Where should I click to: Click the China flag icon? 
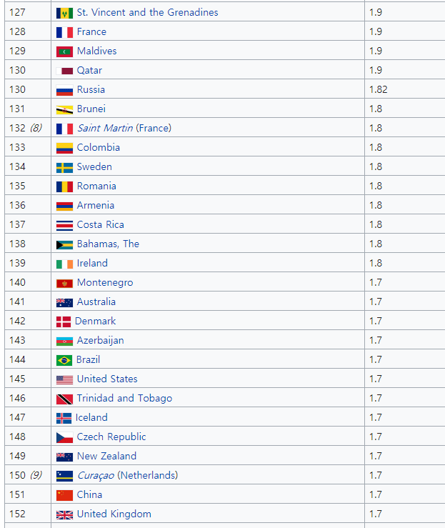click(x=64, y=495)
